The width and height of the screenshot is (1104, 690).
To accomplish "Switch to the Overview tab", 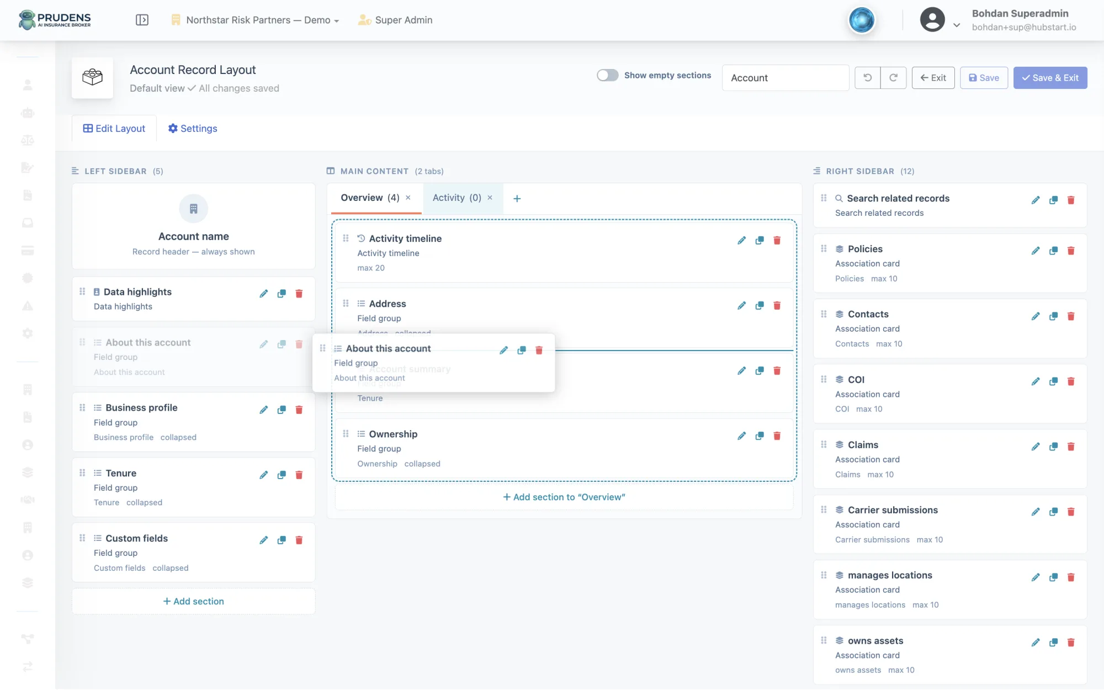I will click(370, 198).
